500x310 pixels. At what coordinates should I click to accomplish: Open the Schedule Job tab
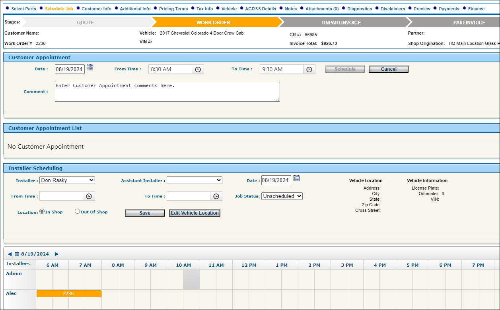pos(59,9)
